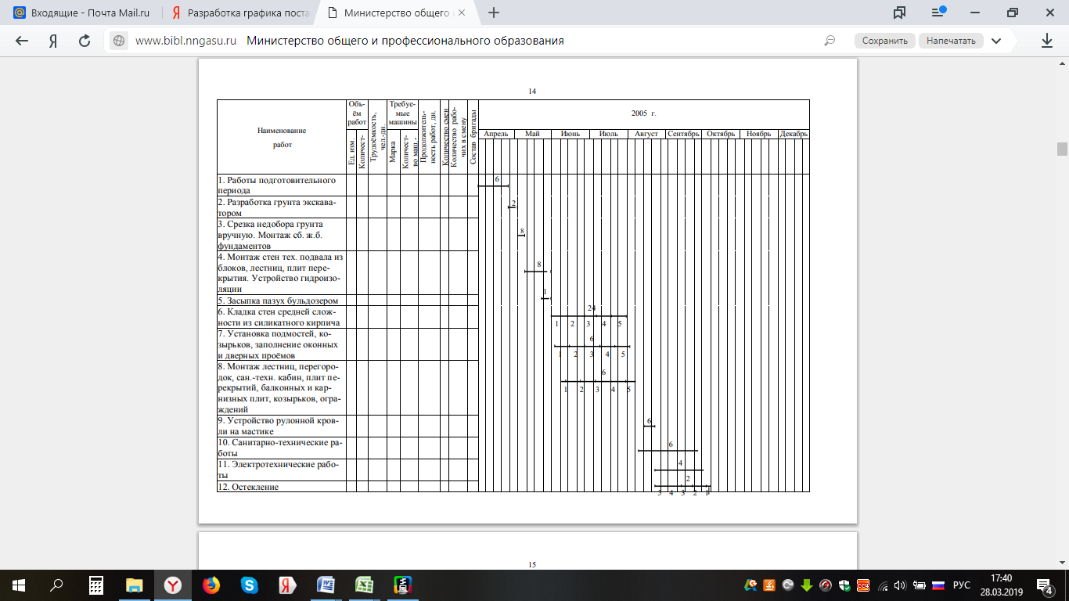Image resolution: width=1069 pixels, height=601 pixels.
Task: Switch to the Входящие - Почта Mail.ru tab
Action: 81,13
